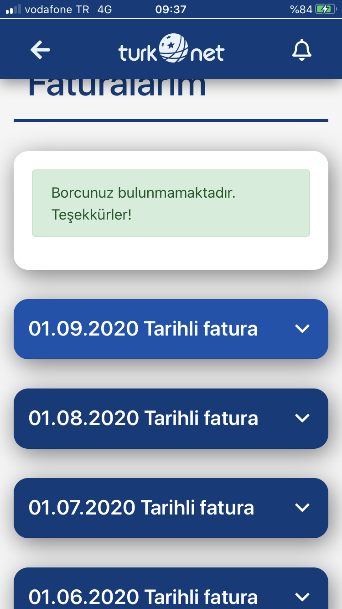Expand the 01.08.2020 invoice using its chevron
This screenshot has height=609, width=342.
point(302,418)
